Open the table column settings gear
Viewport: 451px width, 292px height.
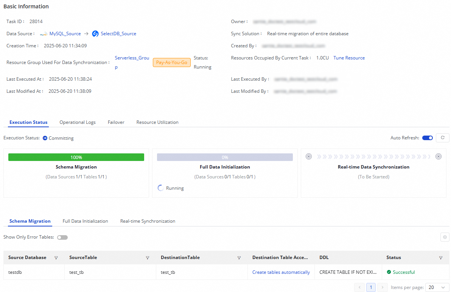pos(445,237)
